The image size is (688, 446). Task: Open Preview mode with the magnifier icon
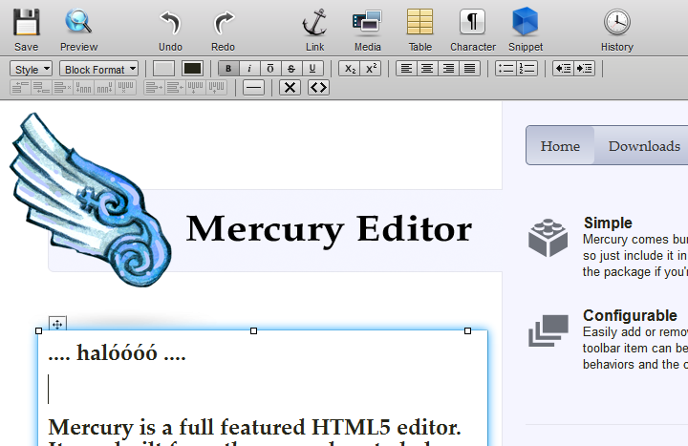coord(78,30)
